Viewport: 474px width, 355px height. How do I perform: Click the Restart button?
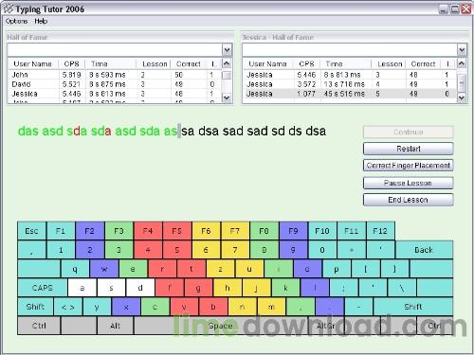pyautogui.click(x=409, y=149)
